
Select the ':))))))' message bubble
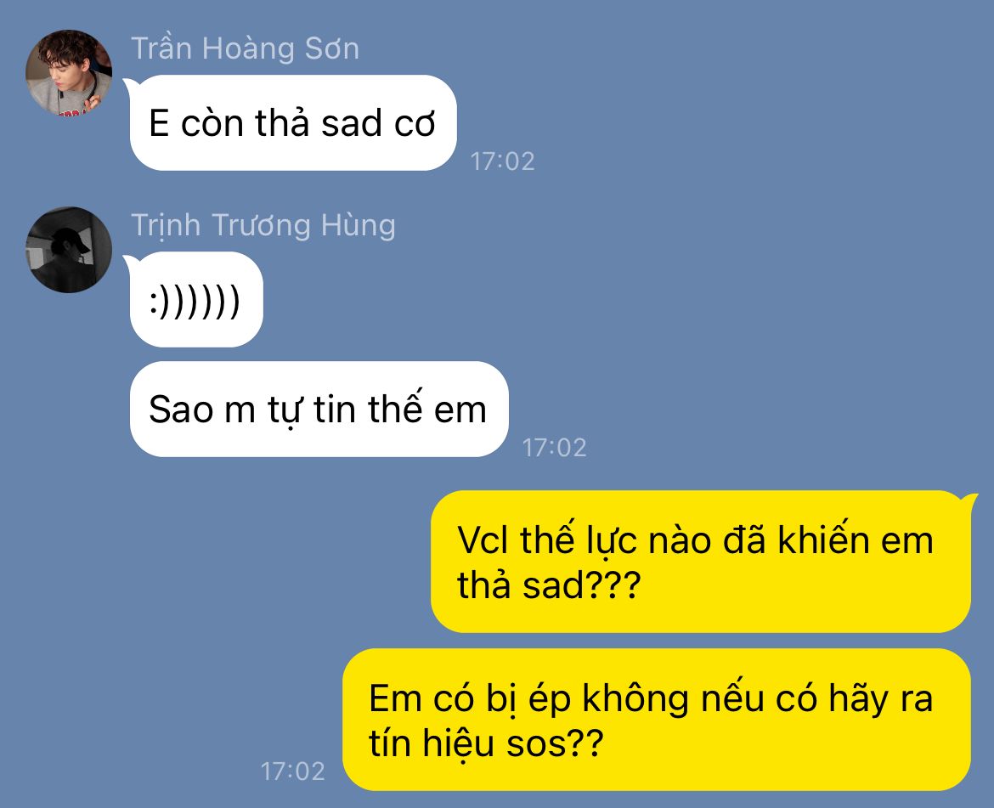click(196, 300)
